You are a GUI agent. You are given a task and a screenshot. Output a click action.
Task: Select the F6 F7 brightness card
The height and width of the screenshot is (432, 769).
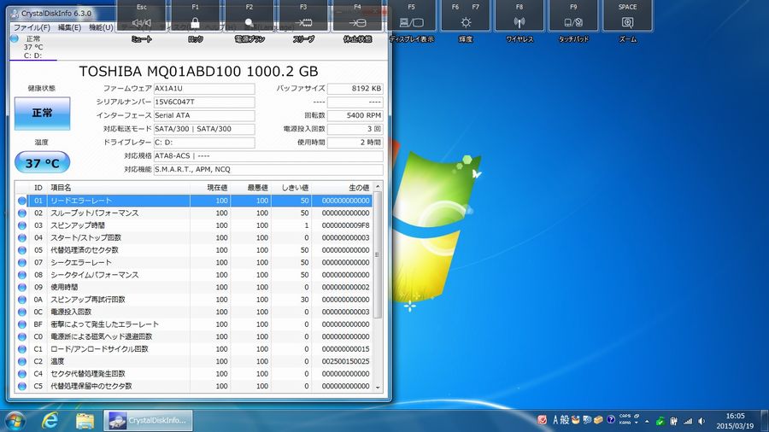pos(466,15)
